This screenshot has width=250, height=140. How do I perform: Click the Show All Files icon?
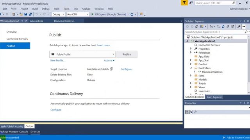(232, 26)
